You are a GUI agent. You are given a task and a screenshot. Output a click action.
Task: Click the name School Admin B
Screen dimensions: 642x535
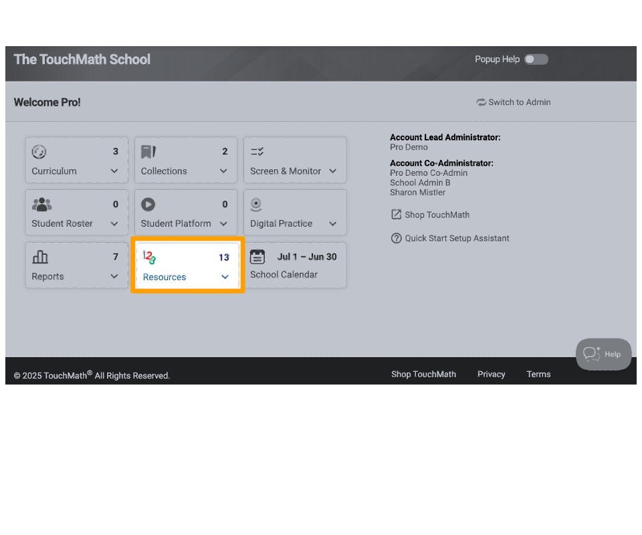tap(420, 183)
